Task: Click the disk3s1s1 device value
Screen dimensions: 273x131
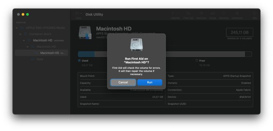Action: pyautogui.click(x=245, y=97)
